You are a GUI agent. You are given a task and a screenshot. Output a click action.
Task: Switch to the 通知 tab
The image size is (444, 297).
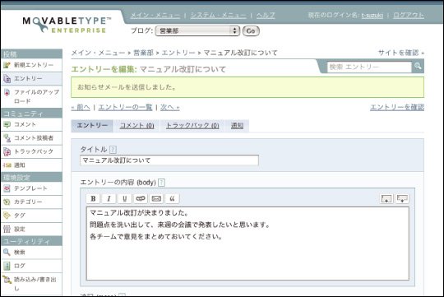click(x=237, y=126)
